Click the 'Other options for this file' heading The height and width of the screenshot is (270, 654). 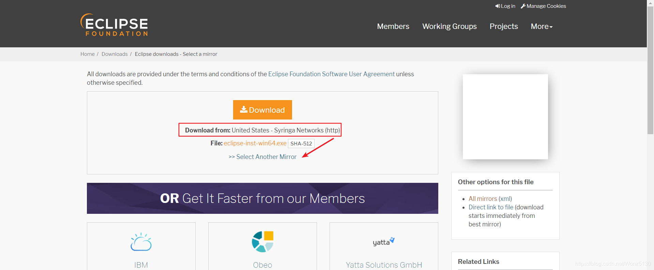tap(496, 182)
